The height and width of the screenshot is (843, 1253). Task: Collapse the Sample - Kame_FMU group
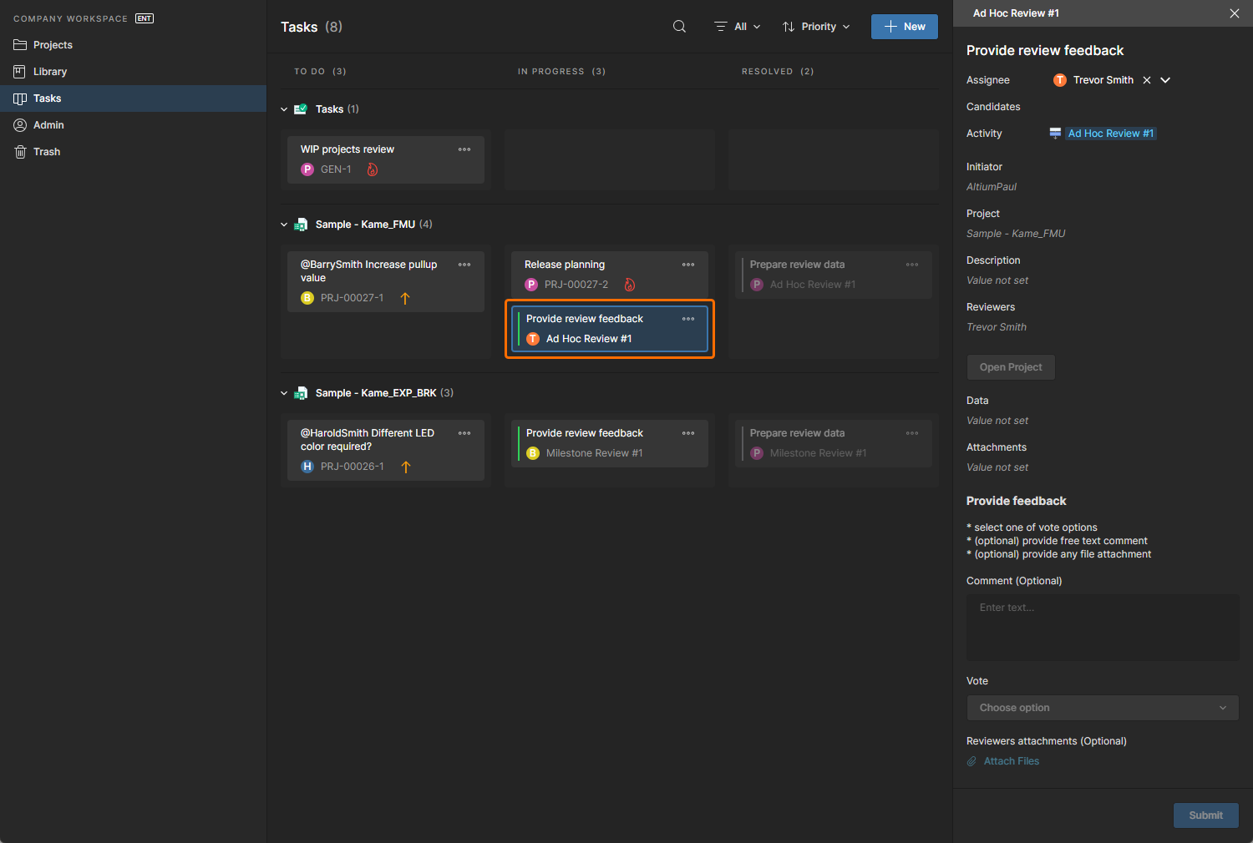(x=284, y=225)
